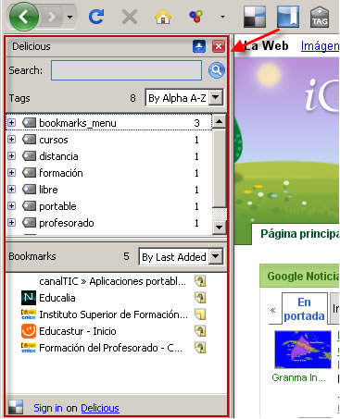This screenshot has height=419, width=340.
Task: Click tag icon beside cursos
Action: tap(29, 140)
